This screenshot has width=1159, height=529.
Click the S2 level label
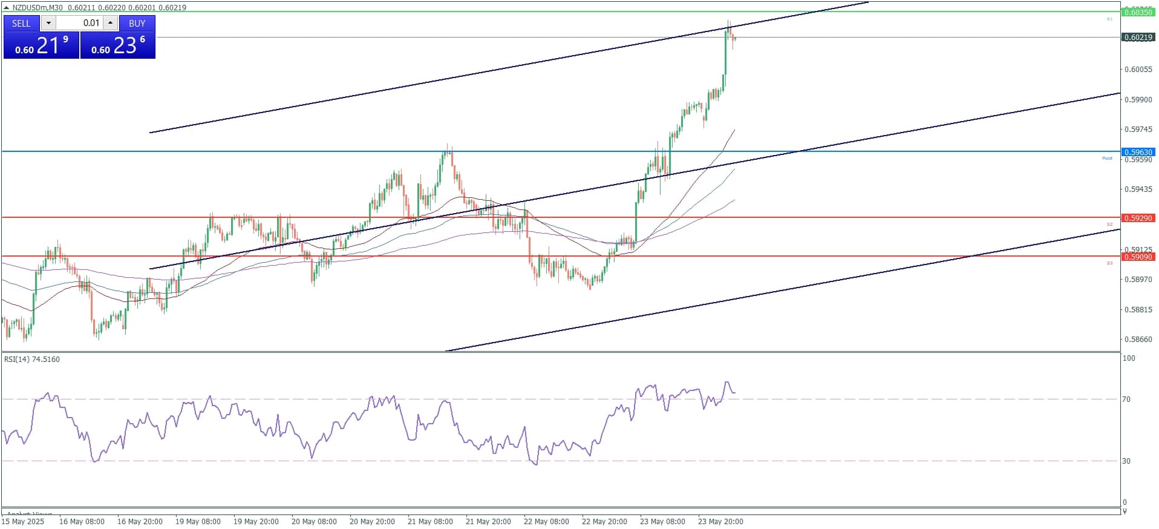coord(1109,225)
